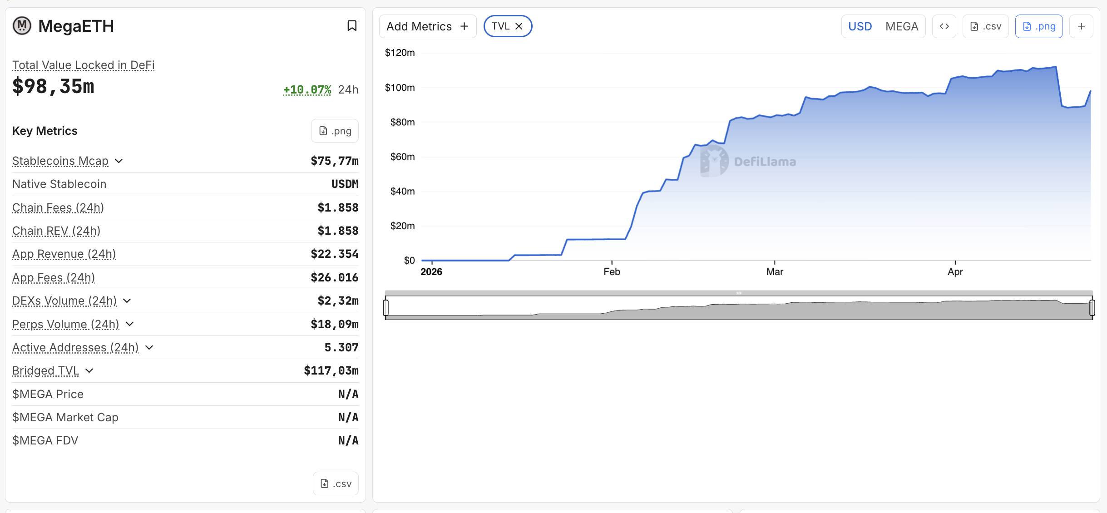Expand the Stablecoins Mcap dropdown
This screenshot has width=1107, height=513.
[119, 161]
